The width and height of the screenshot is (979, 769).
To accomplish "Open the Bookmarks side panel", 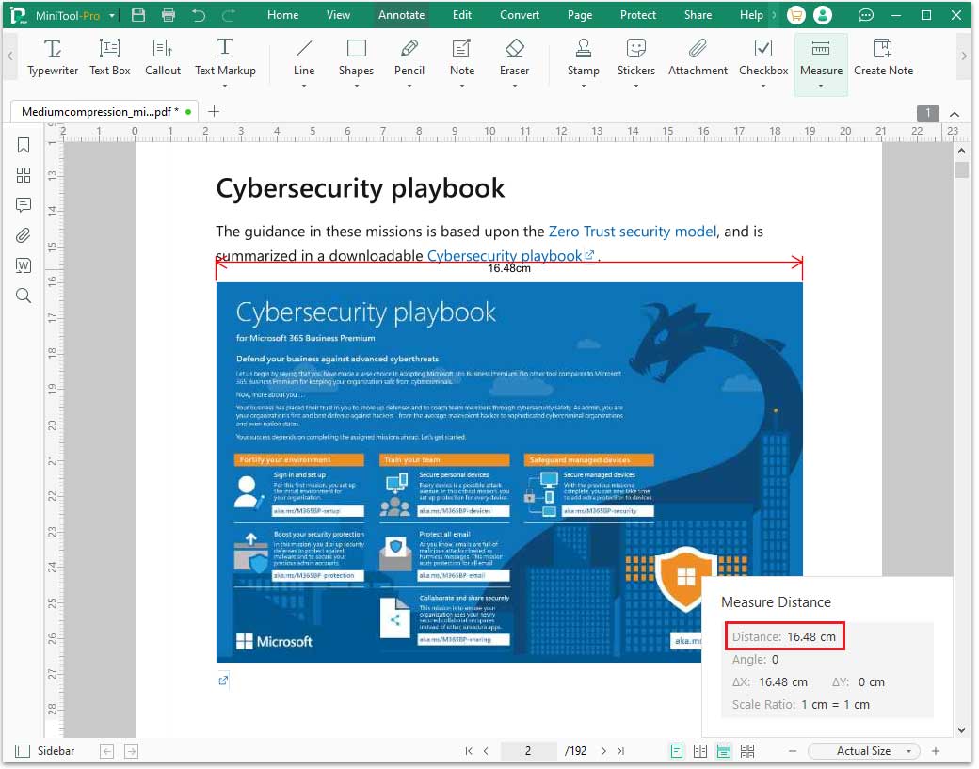I will 24,145.
